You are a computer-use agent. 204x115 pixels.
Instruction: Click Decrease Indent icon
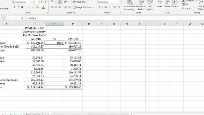tap(65, 7)
